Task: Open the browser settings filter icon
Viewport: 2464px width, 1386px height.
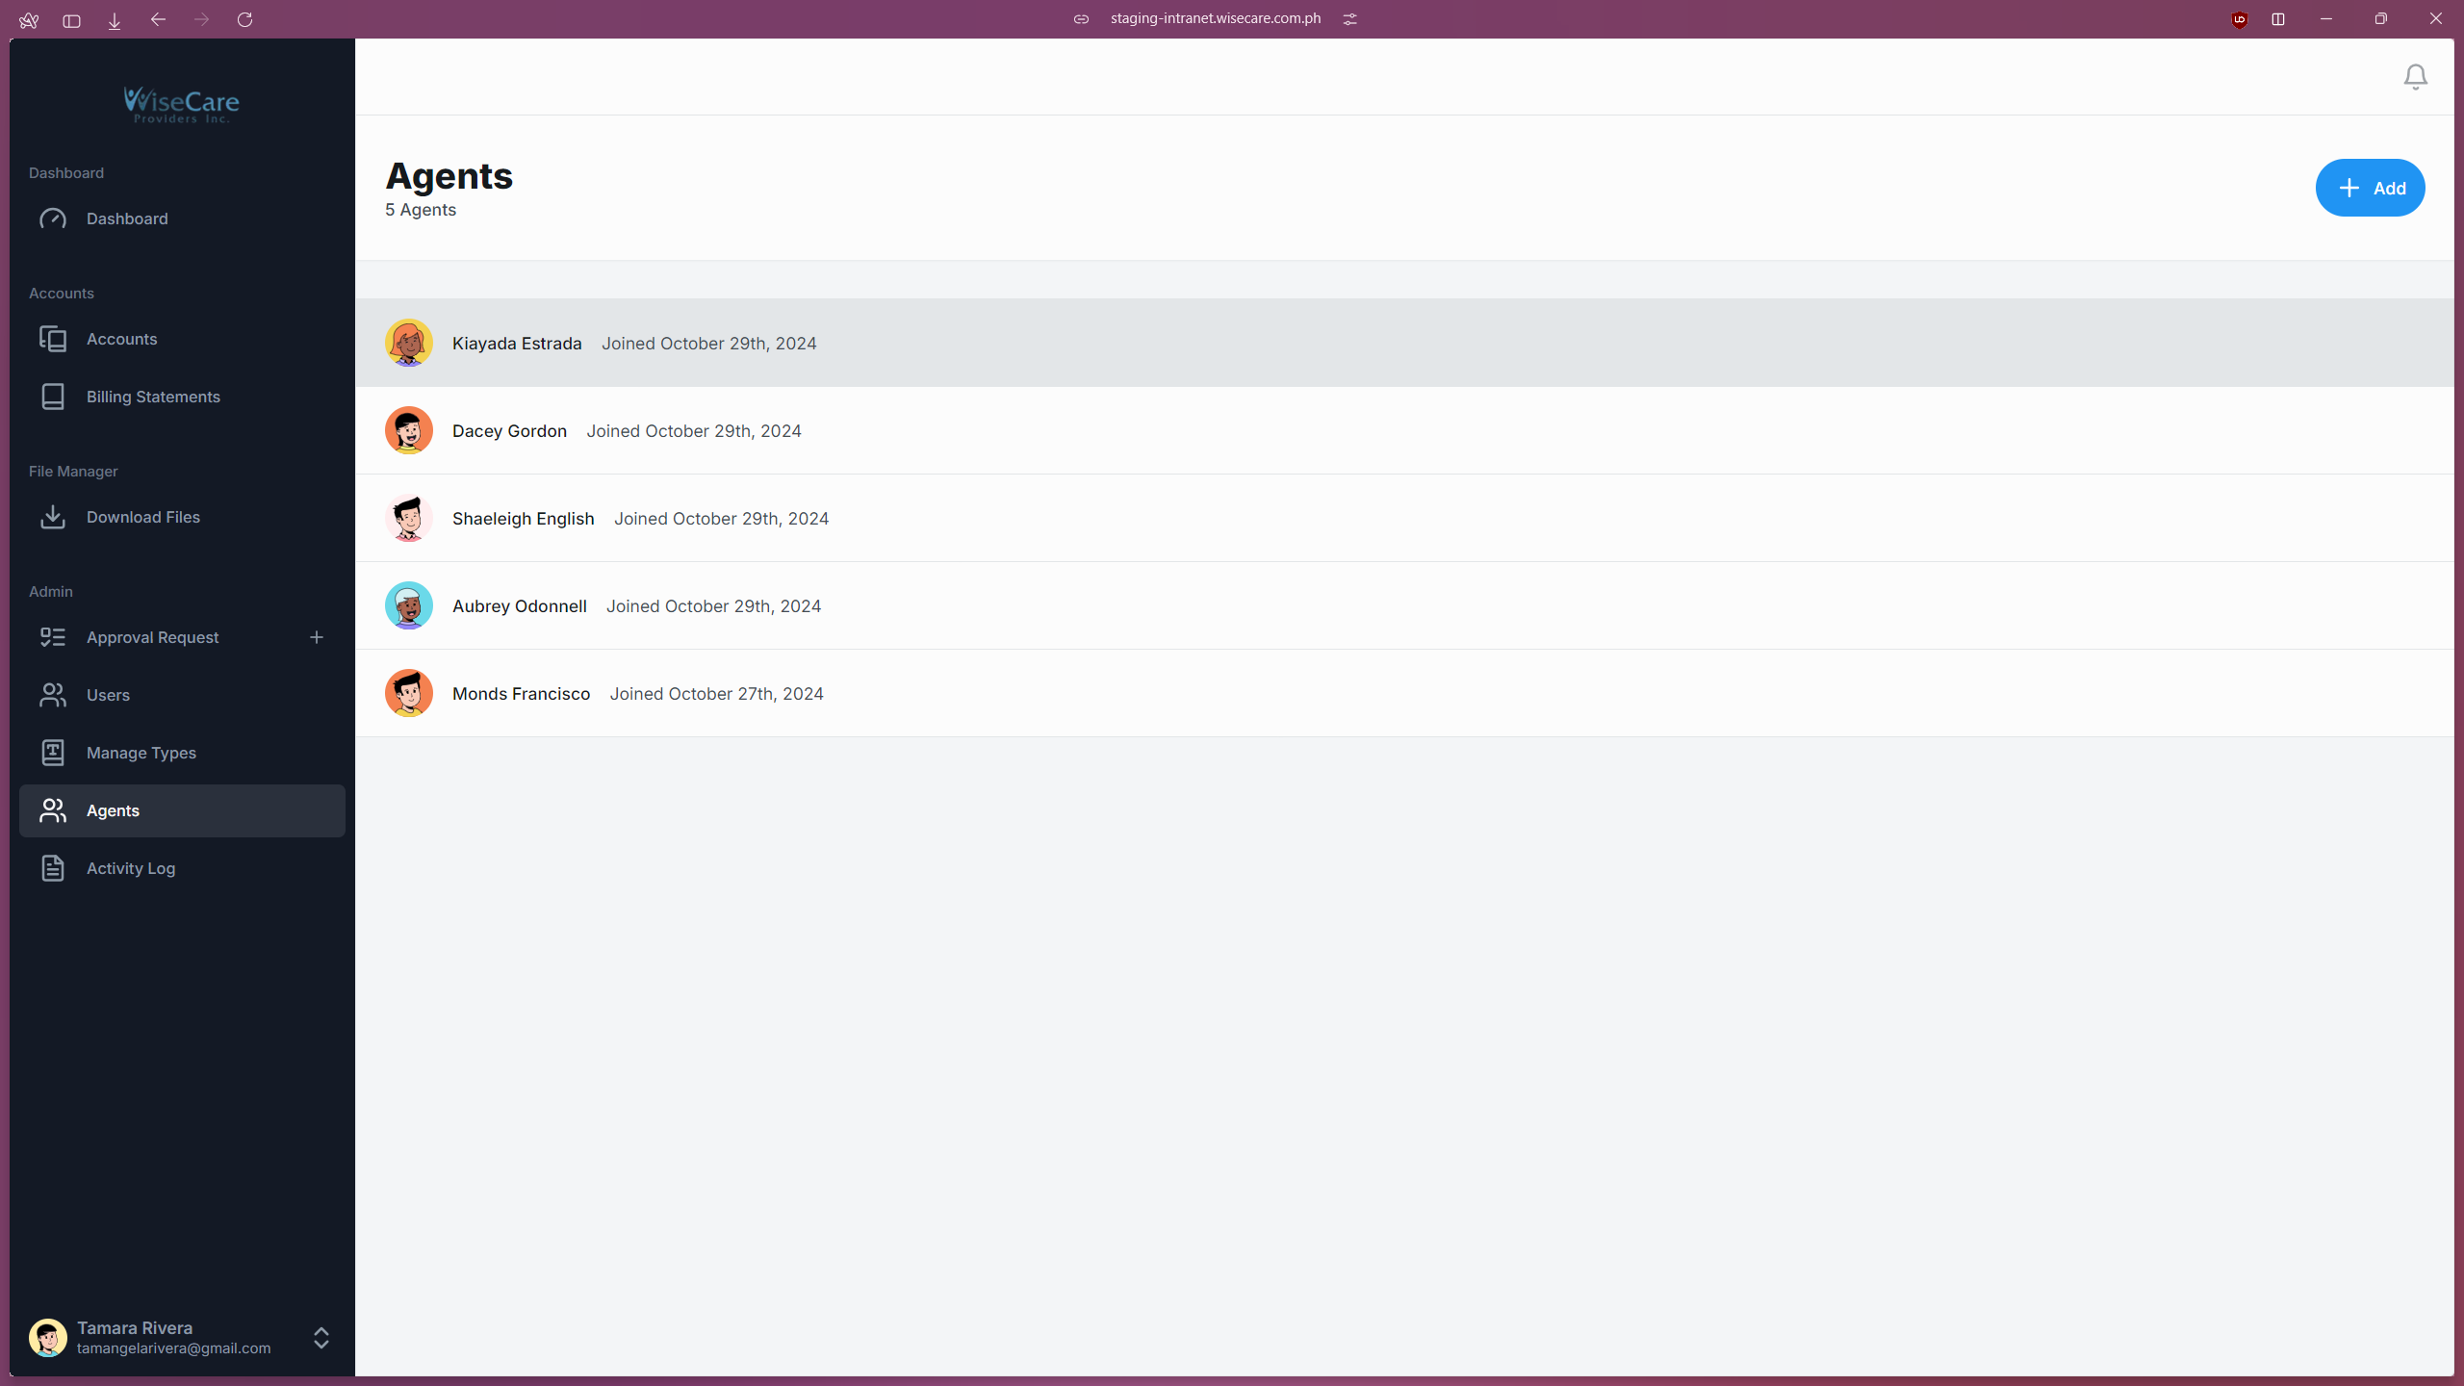Action: pyautogui.click(x=1350, y=18)
